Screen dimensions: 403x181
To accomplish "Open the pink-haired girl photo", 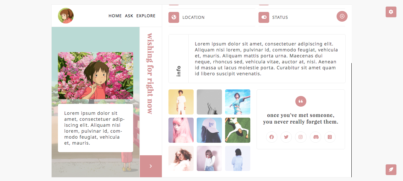I will 181,130.
